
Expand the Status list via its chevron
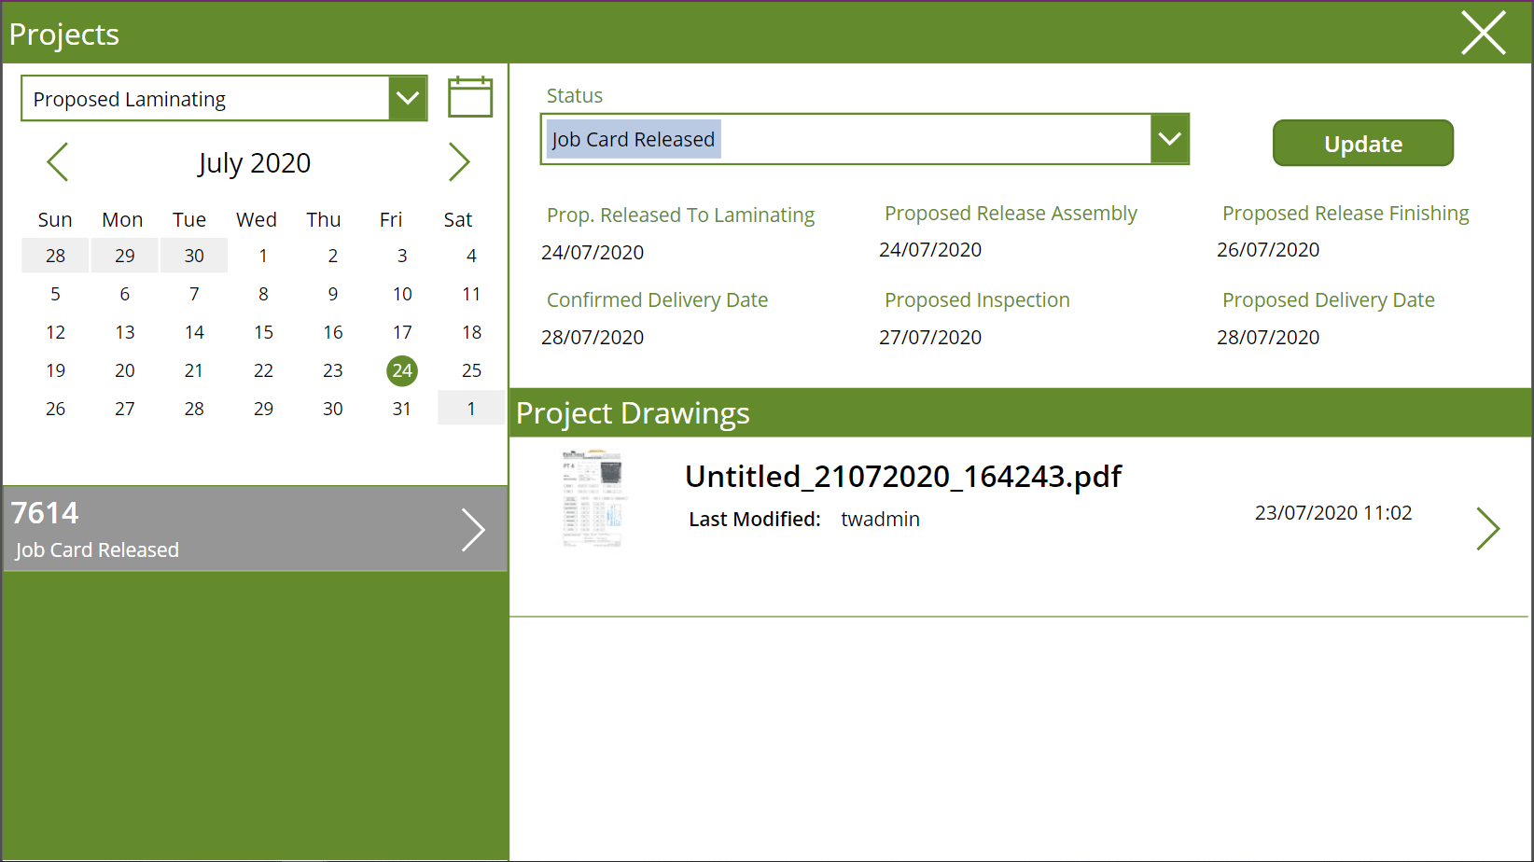(x=1169, y=139)
